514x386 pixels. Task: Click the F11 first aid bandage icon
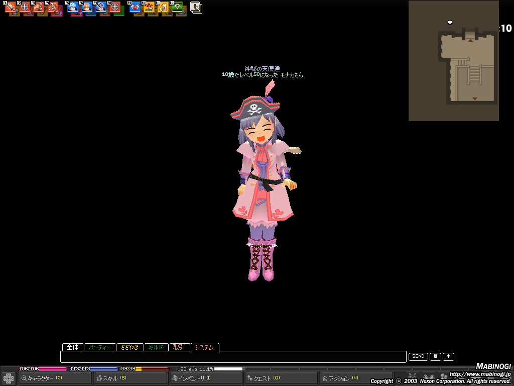(x=163, y=8)
